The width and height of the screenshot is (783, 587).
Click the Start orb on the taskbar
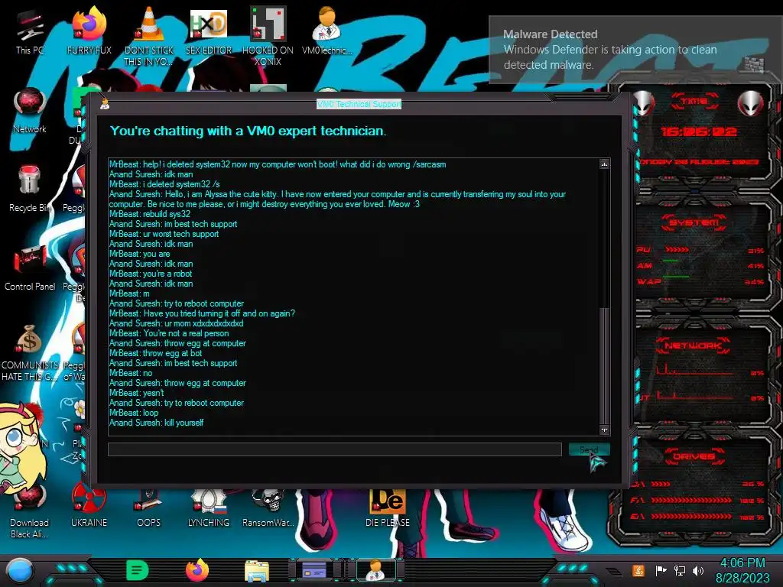(20, 572)
